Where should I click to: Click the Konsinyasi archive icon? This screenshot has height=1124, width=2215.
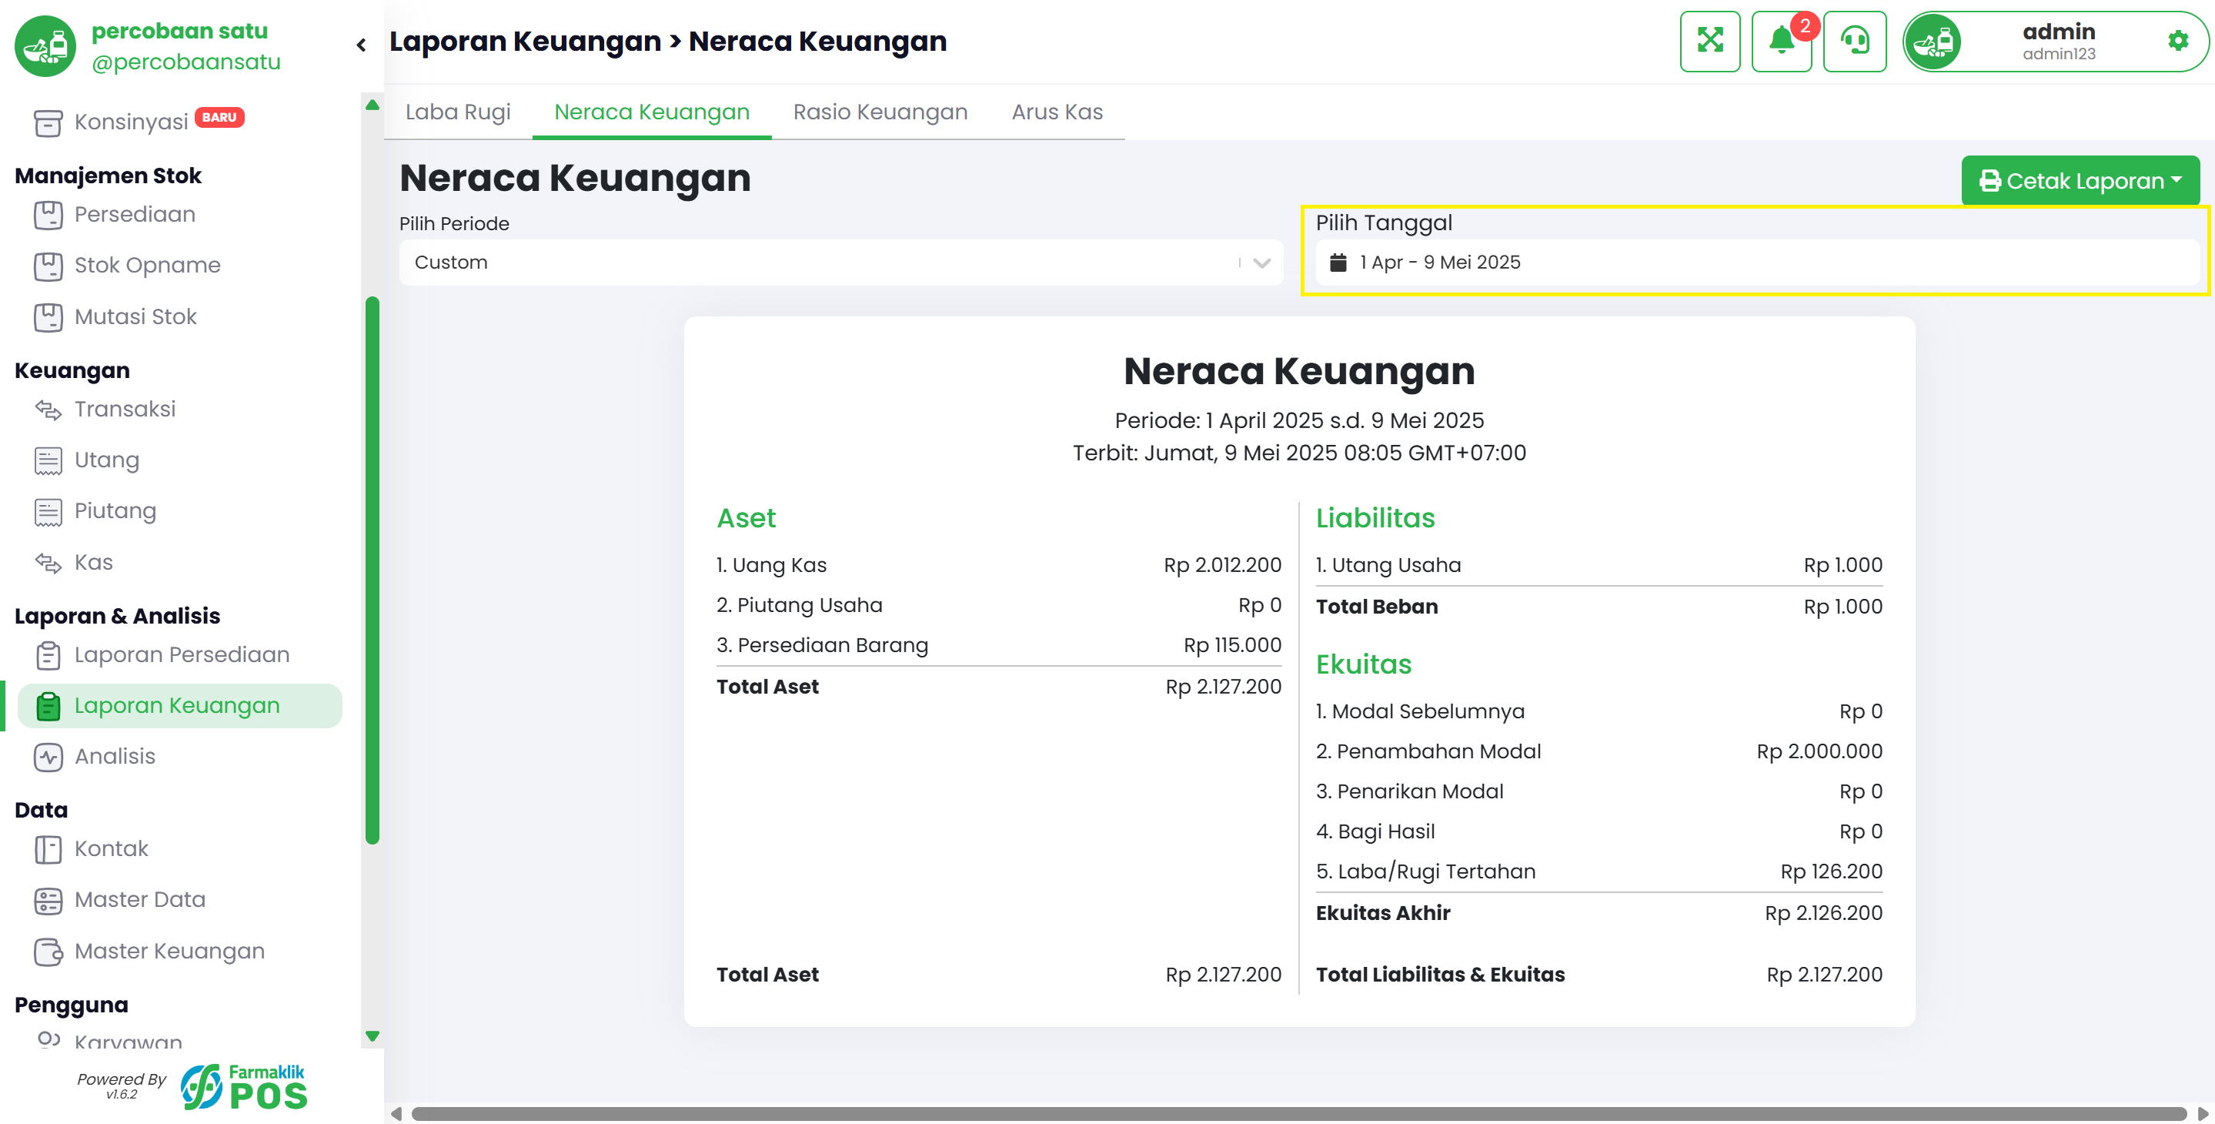point(48,122)
